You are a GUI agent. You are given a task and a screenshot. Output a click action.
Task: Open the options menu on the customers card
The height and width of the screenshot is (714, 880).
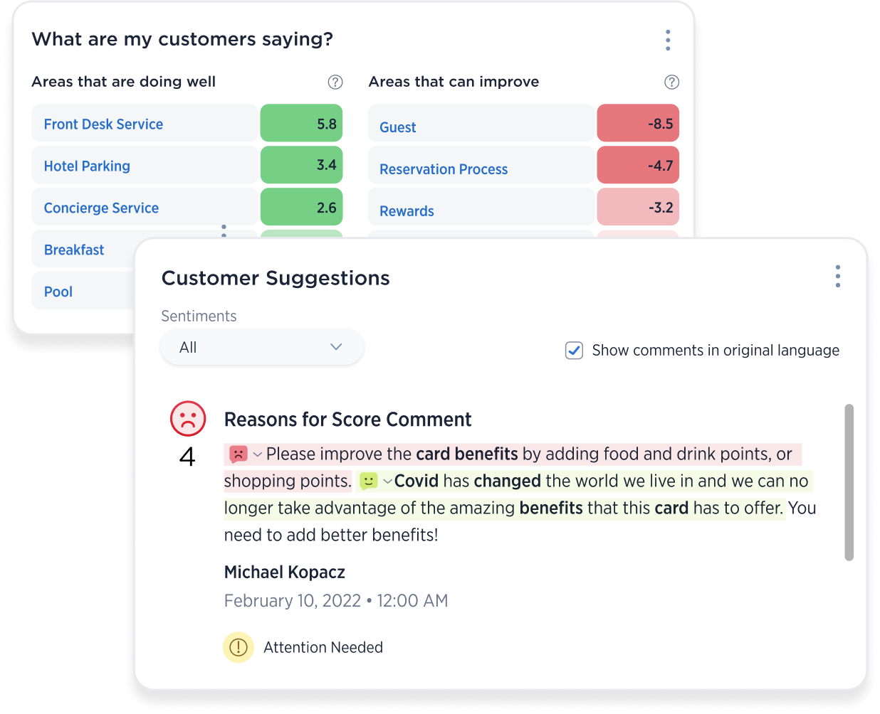point(668,41)
